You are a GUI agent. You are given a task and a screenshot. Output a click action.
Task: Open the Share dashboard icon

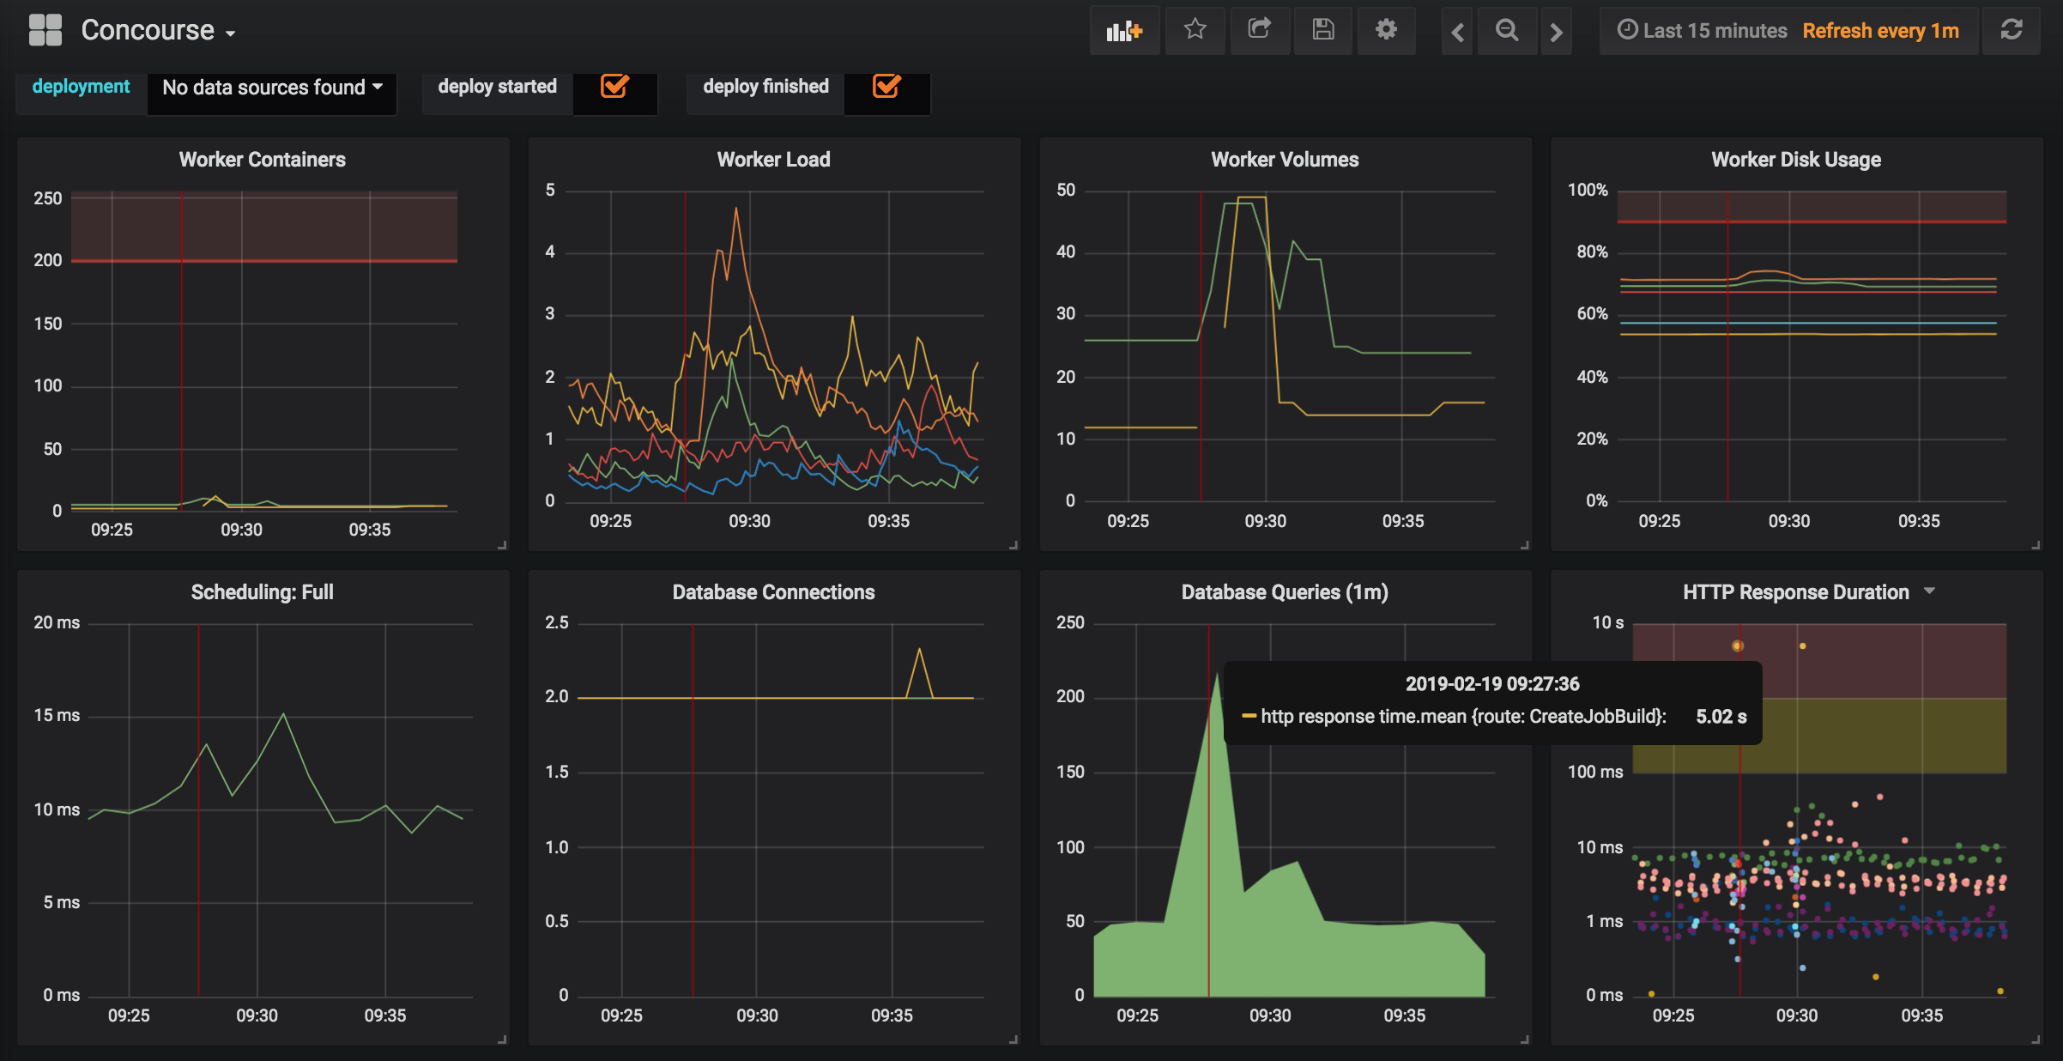click(1259, 30)
